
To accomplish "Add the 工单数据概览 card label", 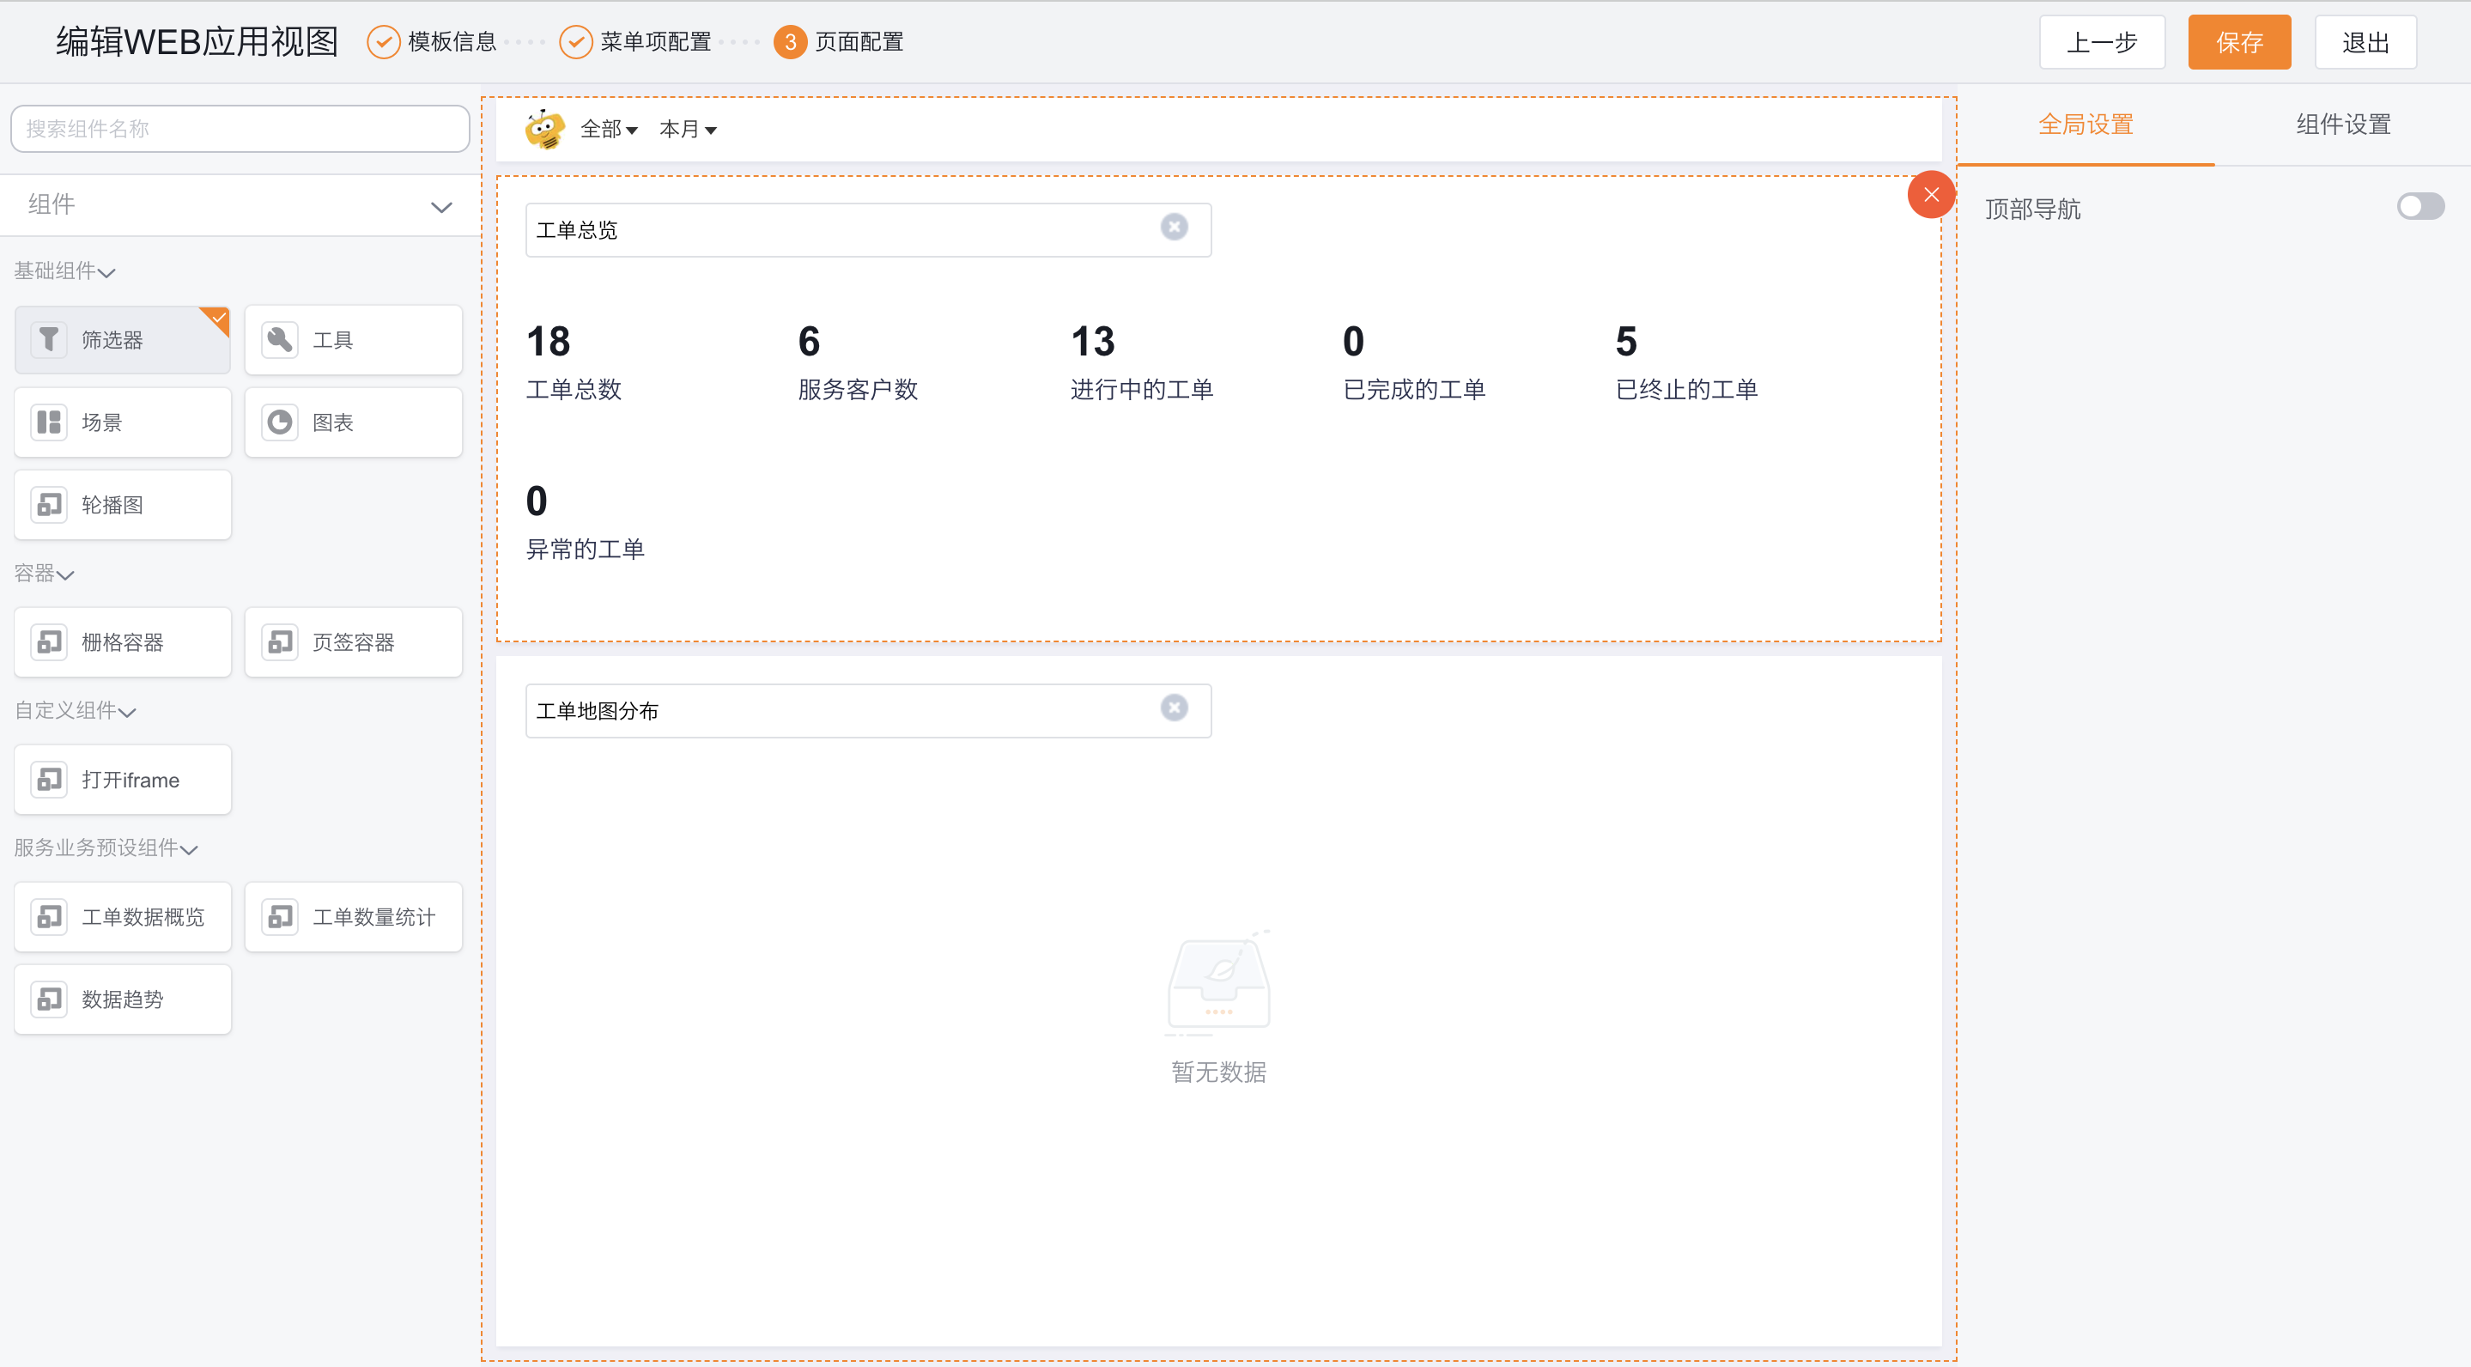I will click(x=143, y=917).
